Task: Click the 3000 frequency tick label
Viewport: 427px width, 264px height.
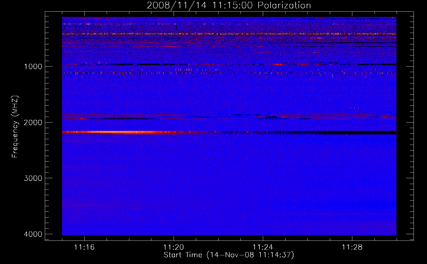Action: coord(33,178)
